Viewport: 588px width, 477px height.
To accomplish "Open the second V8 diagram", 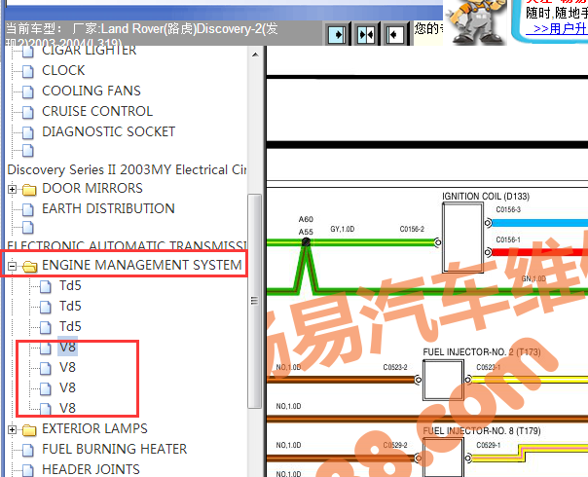I will pos(67,368).
